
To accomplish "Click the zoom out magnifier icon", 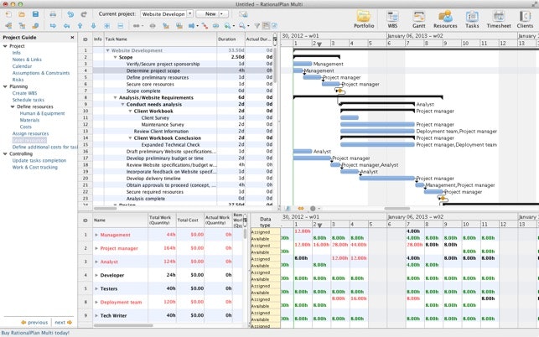I will (242, 26).
